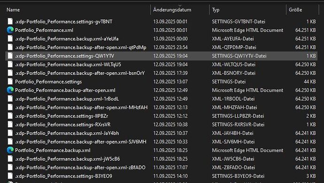Viewport: 324px width, 183px height.
Task: Sort by the Typ column header
Action: pyautogui.click(x=216, y=10)
